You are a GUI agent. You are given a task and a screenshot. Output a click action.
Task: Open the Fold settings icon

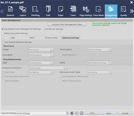click(x=48, y=11)
